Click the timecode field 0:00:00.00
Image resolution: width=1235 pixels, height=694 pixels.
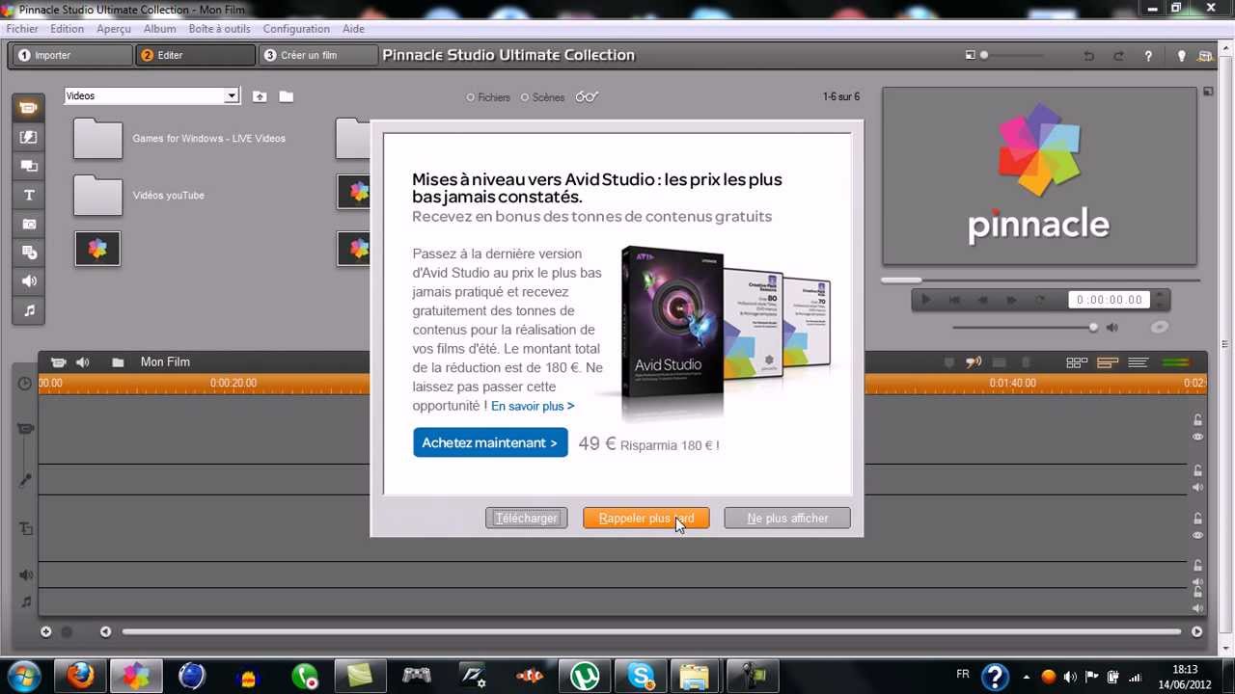(x=1110, y=300)
